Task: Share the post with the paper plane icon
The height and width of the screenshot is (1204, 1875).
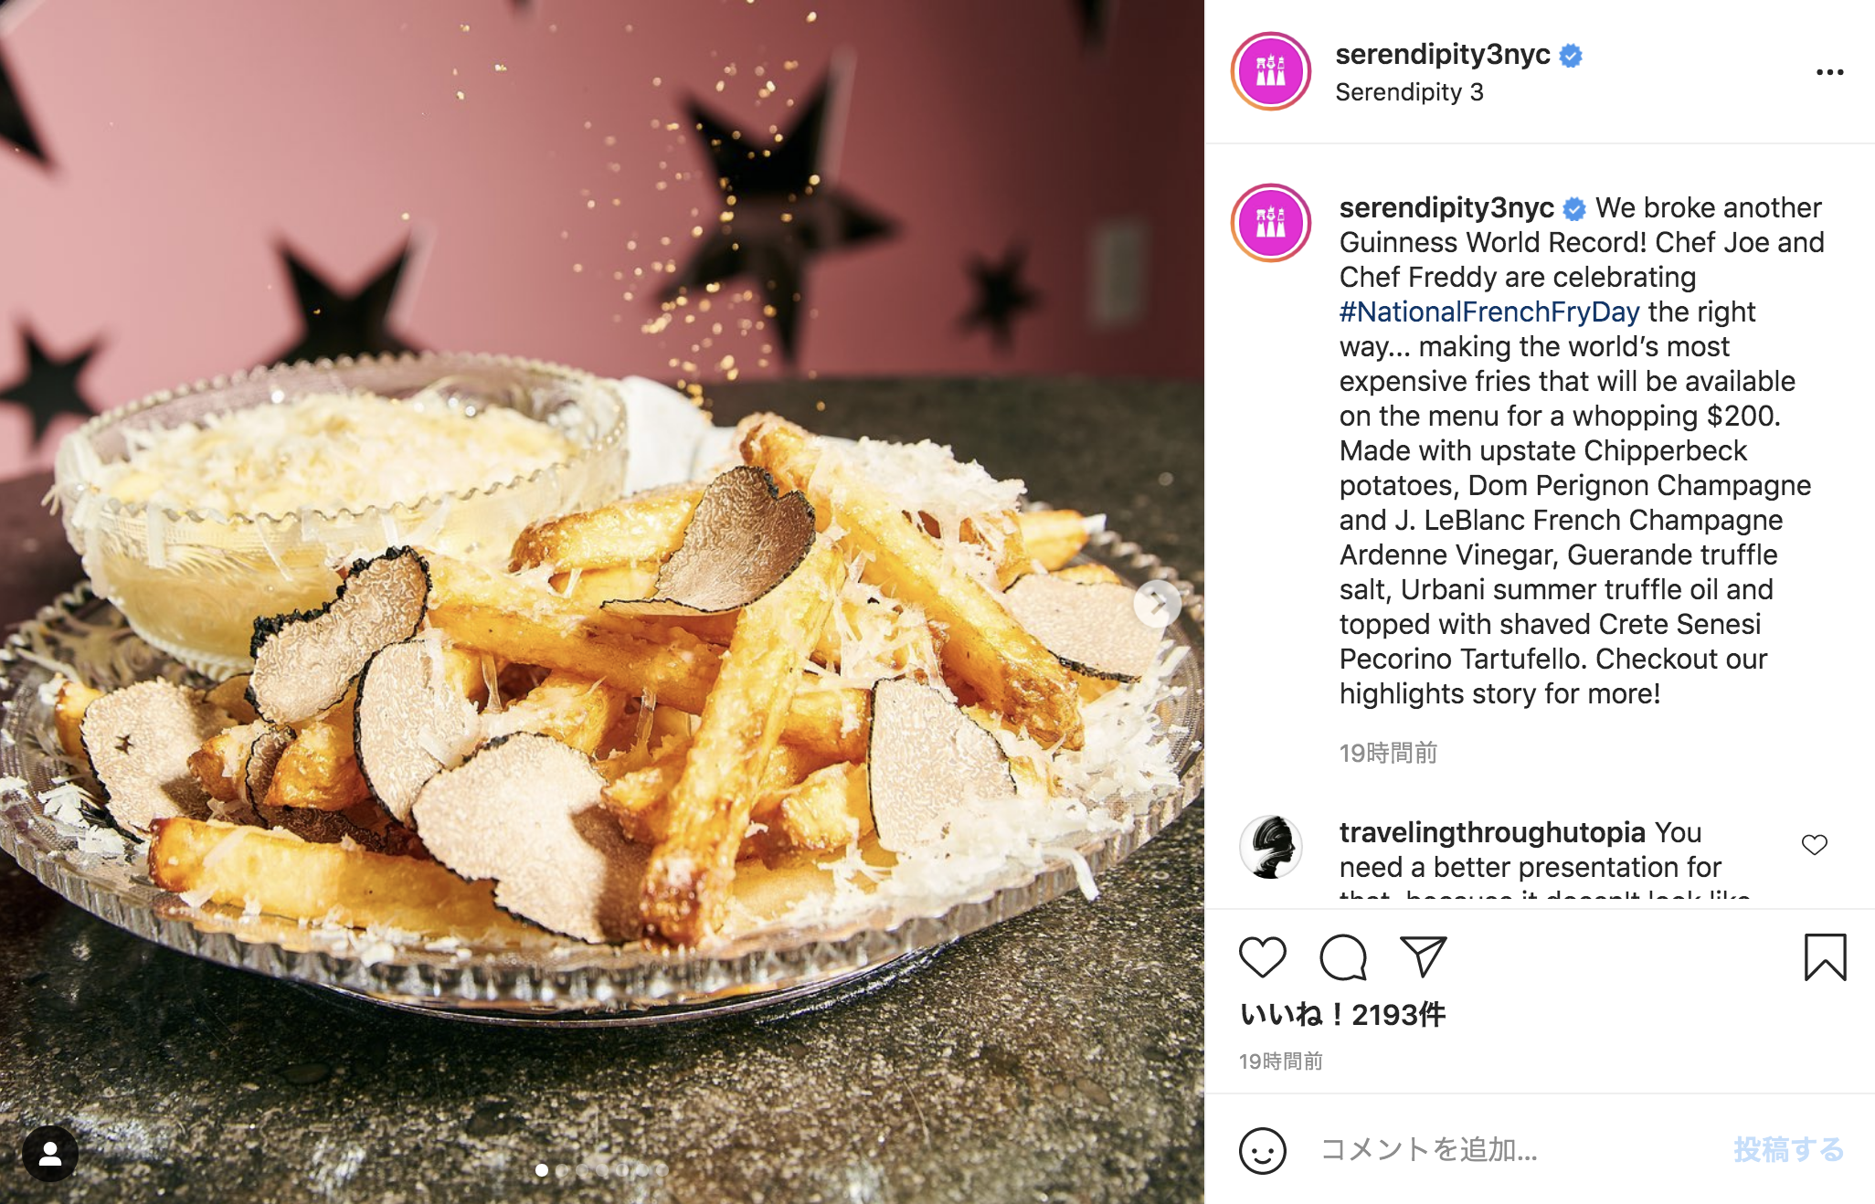Action: [x=1424, y=956]
